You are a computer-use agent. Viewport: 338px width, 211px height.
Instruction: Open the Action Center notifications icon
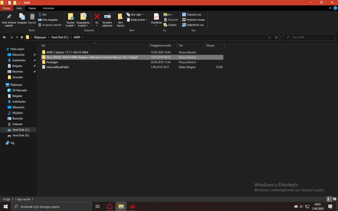(x=330, y=206)
